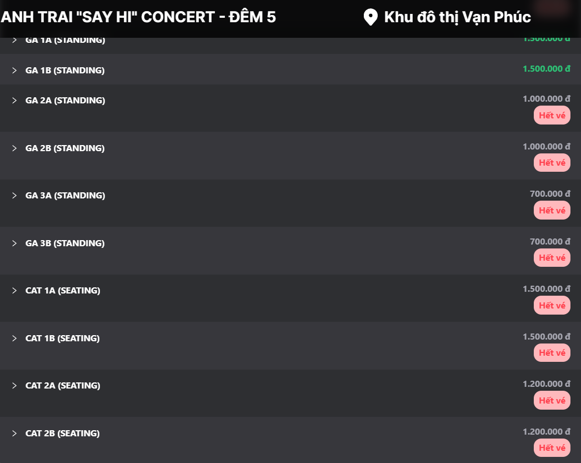Expand the GA 3B (STANDING) chevron
Viewport: 581px width, 463px height.
click(14, 243)
